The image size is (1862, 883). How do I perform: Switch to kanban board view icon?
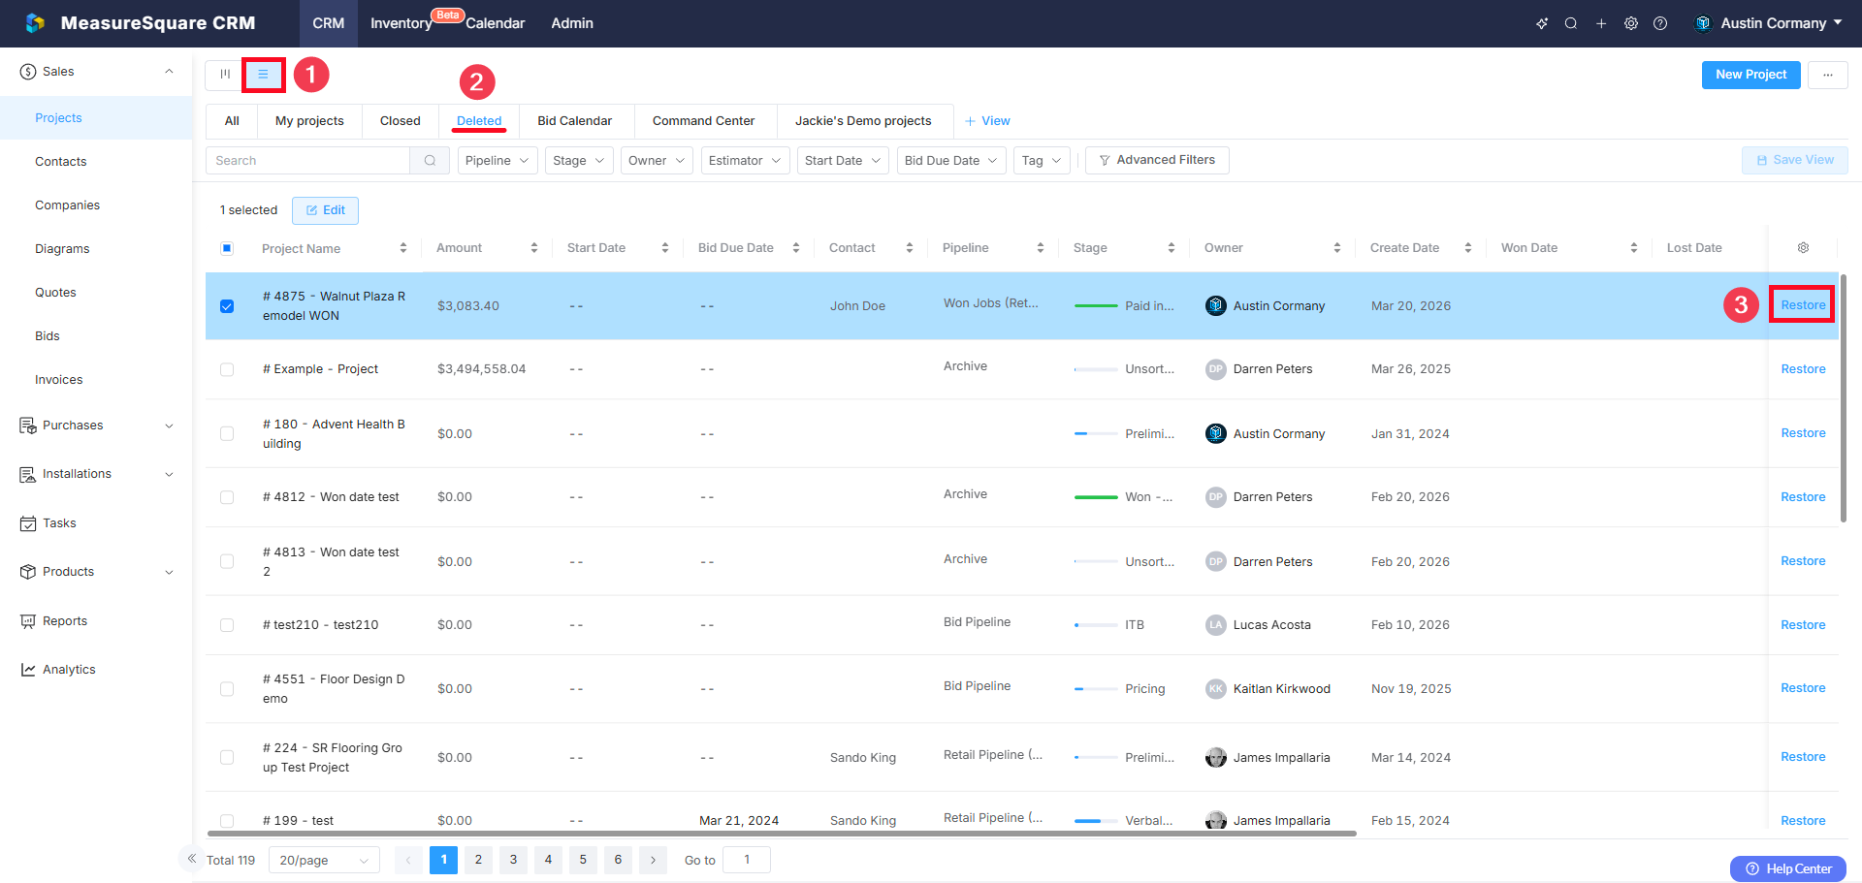coord(225,75)
